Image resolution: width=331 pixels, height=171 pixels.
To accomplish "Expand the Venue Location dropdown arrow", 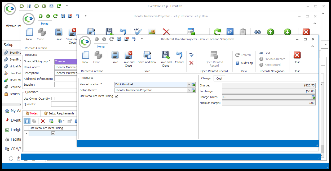I will (189, 84).
